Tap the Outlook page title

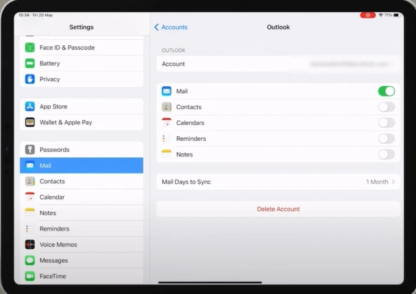278,27
